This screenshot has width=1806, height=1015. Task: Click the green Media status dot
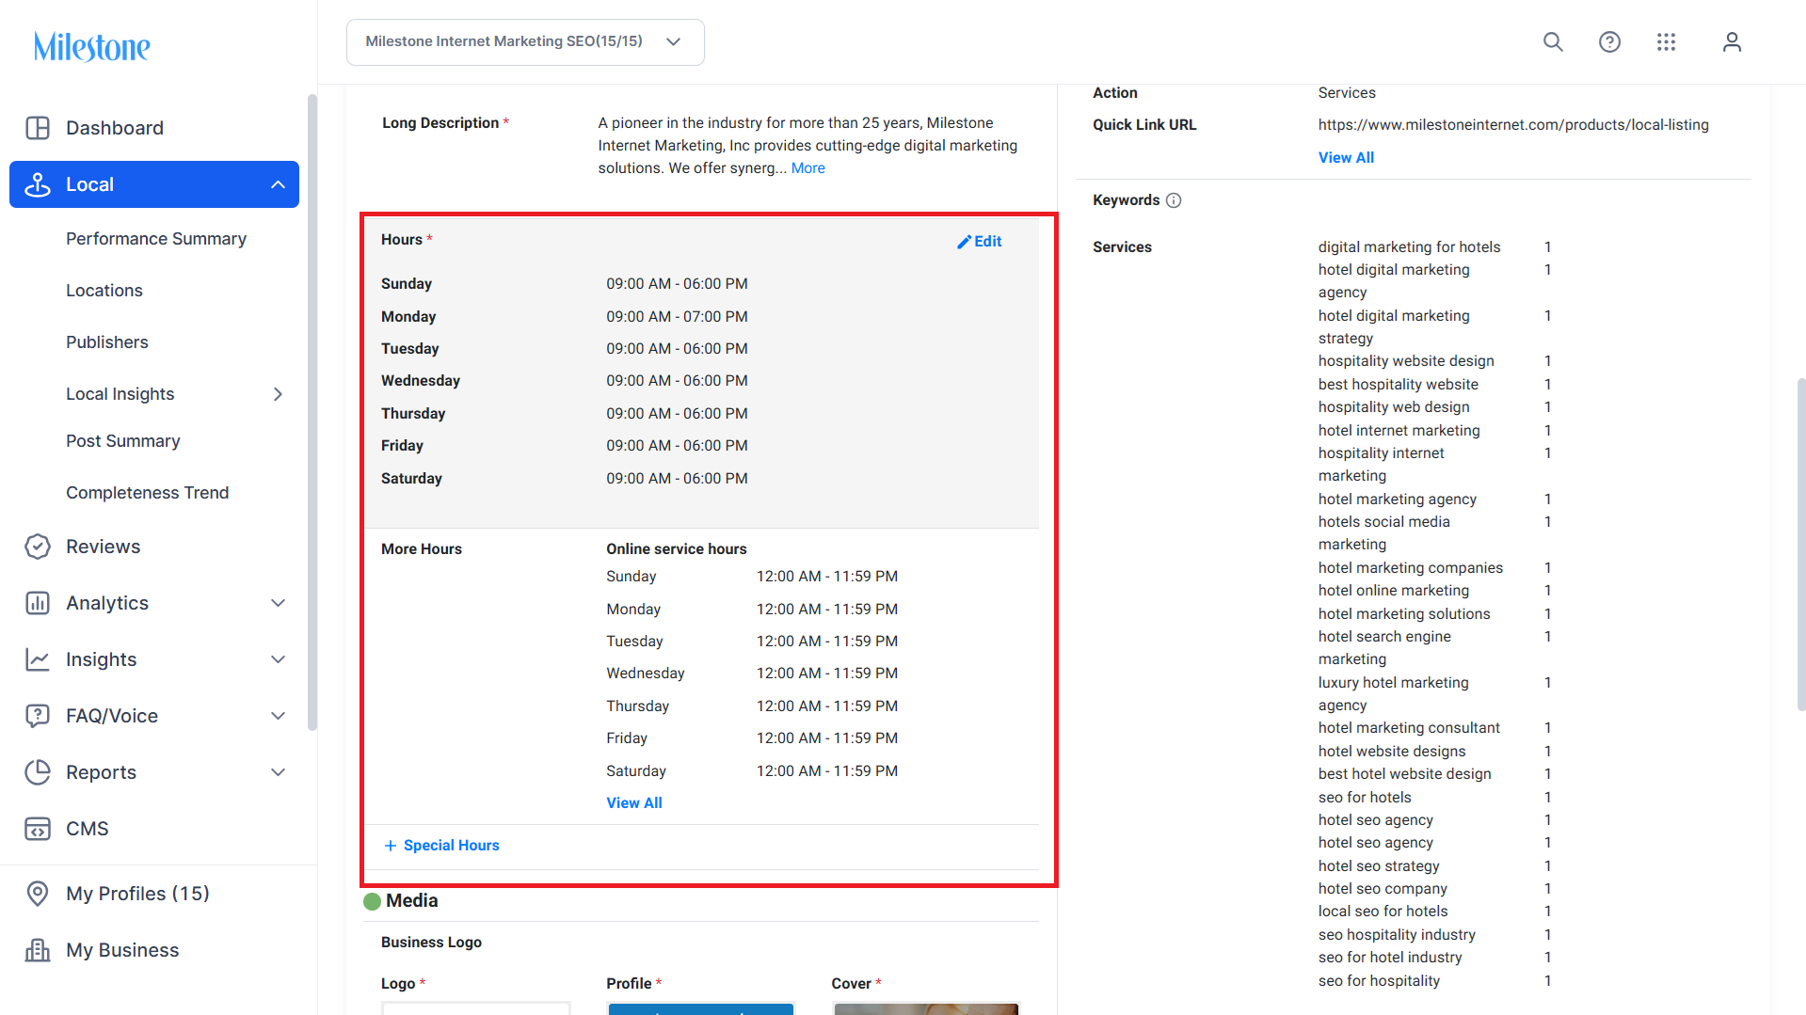point(372,901)
